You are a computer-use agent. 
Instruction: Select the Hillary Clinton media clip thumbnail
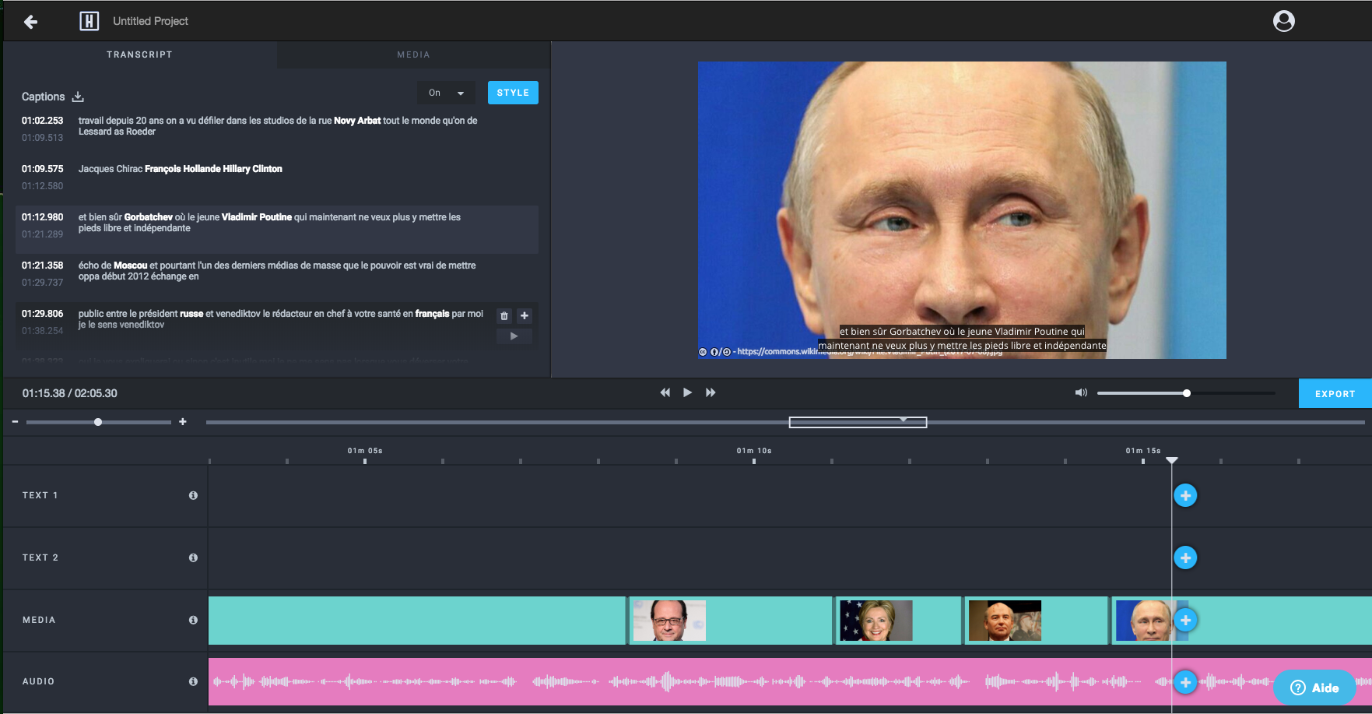[876, 621]
